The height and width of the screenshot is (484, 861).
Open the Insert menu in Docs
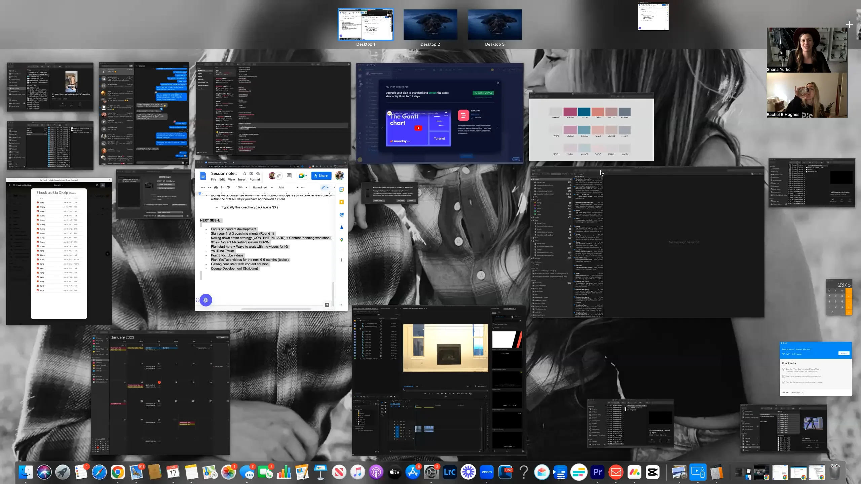(242, 179)
